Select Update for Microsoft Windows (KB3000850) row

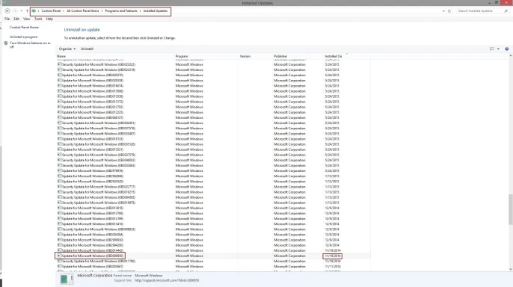(213, 256)
